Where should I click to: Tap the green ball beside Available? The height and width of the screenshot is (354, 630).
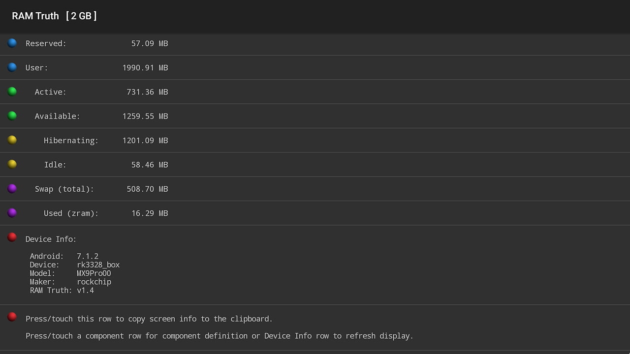pyautogui.click(x=12, y=116)
